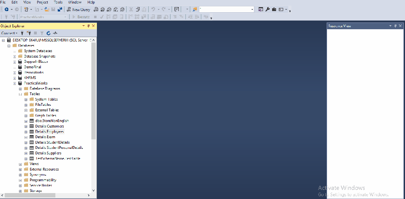
Task: Click the wrench Properties icon in toolbar
Action: click(267, 9)
